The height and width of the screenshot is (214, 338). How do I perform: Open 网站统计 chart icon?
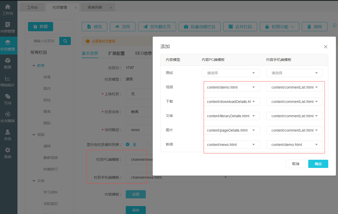(x=8, y=79)
